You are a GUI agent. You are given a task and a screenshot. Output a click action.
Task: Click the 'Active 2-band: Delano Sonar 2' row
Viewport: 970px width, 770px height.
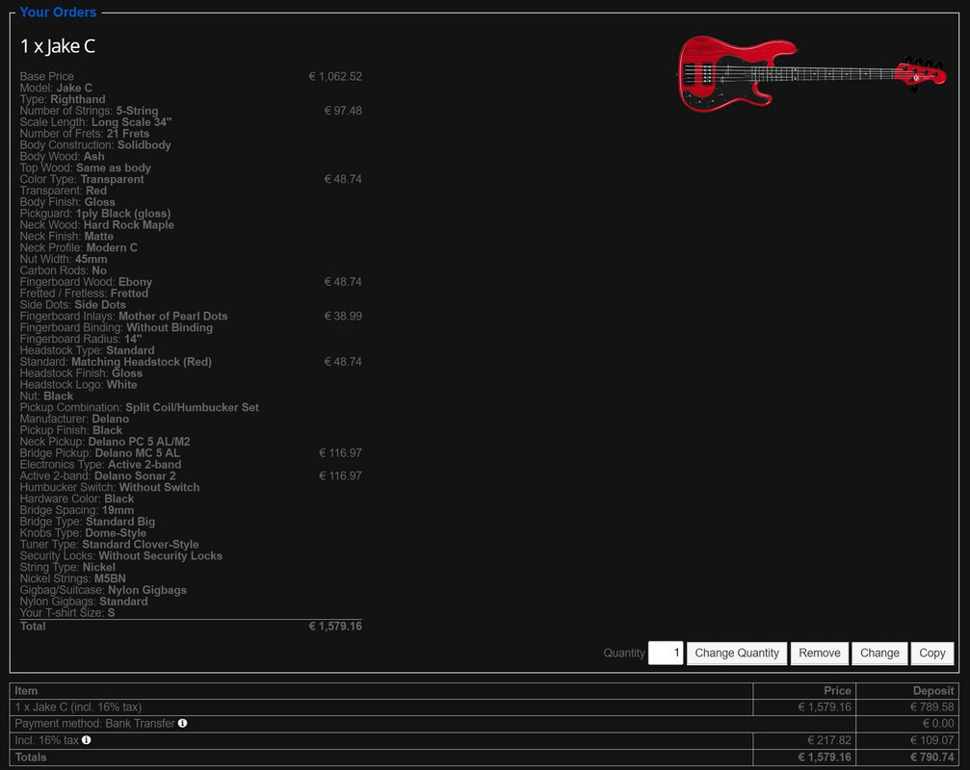(97, 475)
